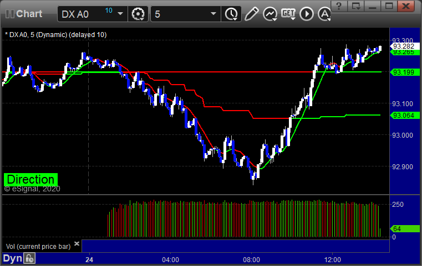Open the alerts A icon
The image size is (422, 266).
click(x=324, y=14)
